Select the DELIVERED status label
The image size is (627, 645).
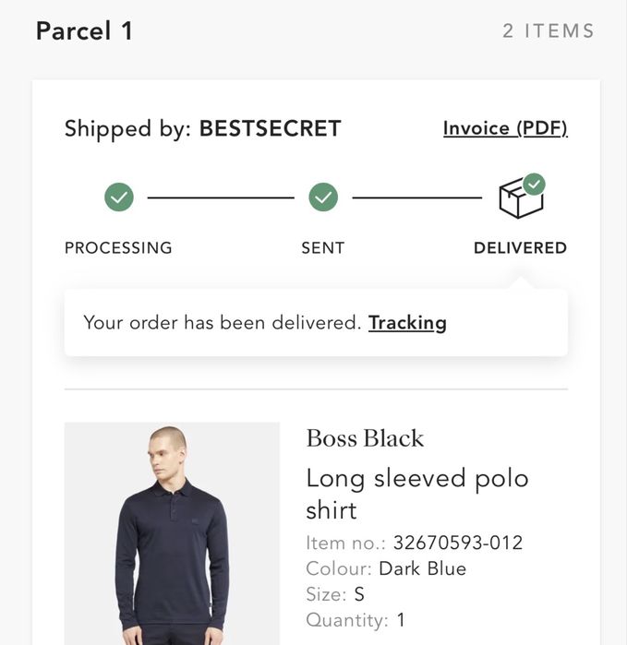tap(520, 247)
